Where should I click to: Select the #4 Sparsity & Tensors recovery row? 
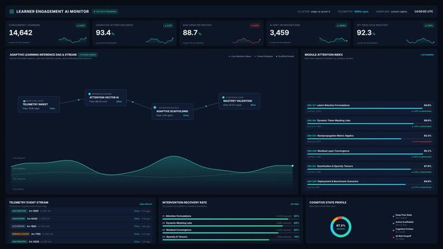tap(231, 238)
